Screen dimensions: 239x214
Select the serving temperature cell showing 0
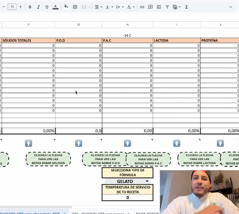[127, 197]
